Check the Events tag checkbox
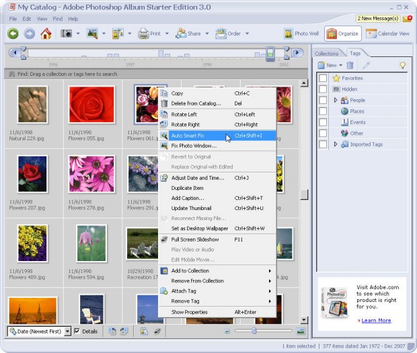417x353 pixels. 323,122
